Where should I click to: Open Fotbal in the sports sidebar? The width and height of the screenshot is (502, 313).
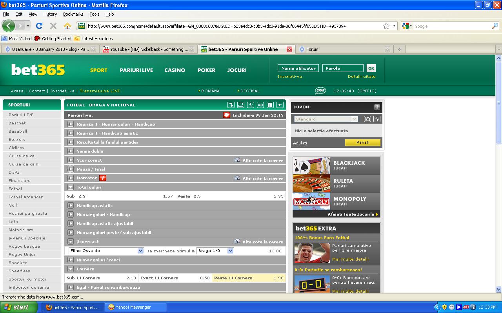[15, 189]
